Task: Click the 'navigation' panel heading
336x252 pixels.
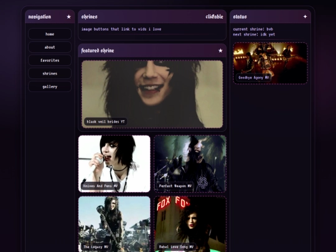Action: [40, 17]
